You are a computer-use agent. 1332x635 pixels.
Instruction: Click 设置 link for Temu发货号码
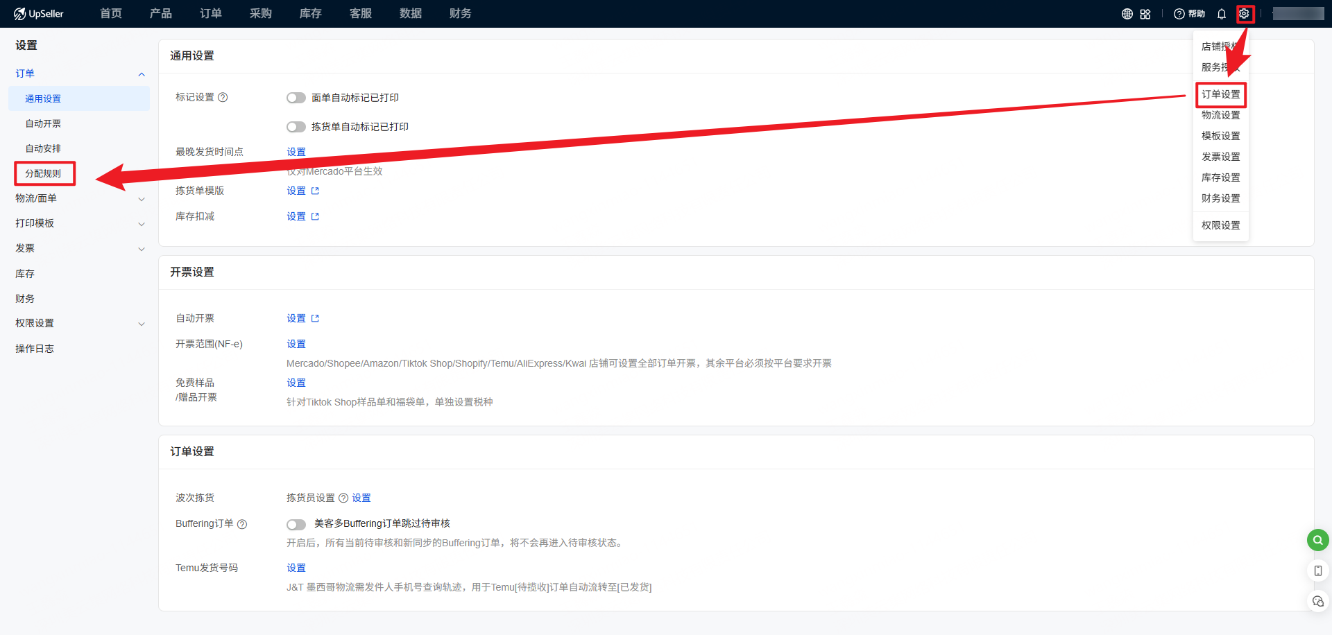click(296, 568)
